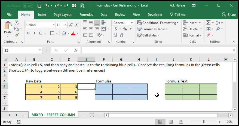Click the Share button
The width and height of the screenshot is (239, 126).
[x=229, y=15]
